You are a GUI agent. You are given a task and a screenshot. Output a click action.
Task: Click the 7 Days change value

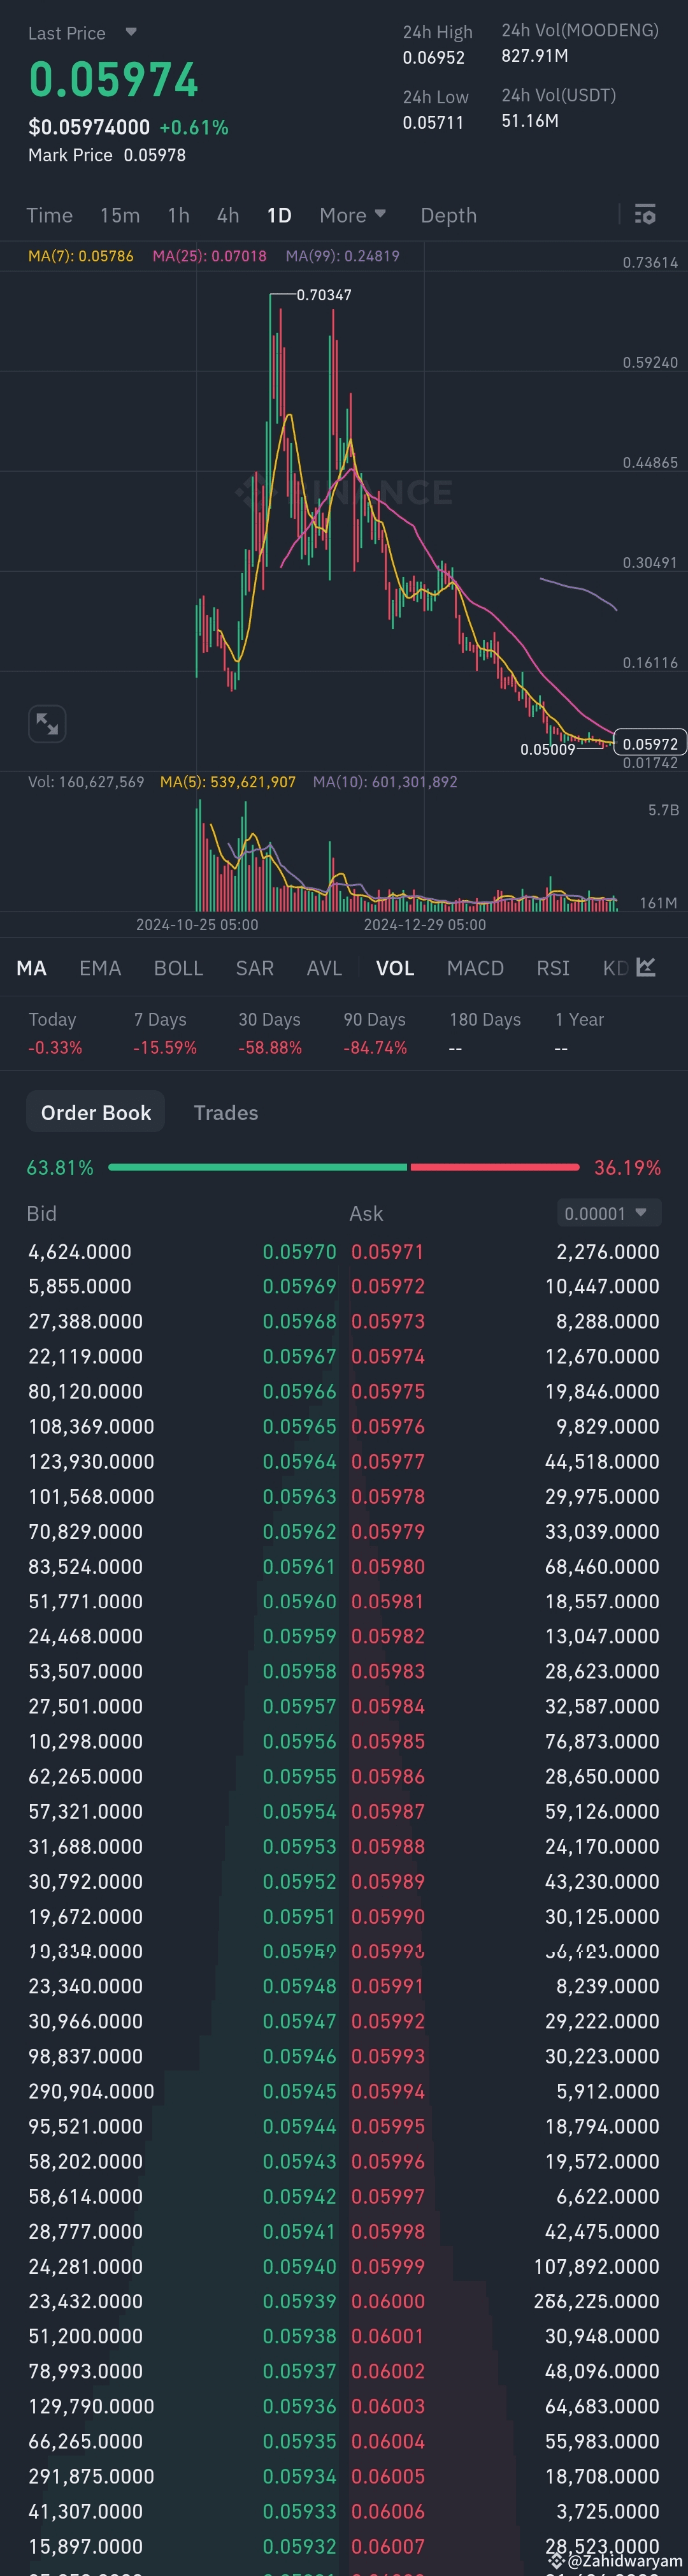(165, 1048)
